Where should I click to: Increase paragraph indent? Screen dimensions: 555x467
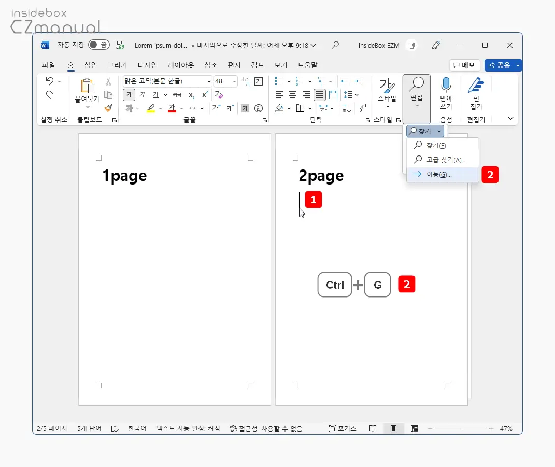pos(359,81)
